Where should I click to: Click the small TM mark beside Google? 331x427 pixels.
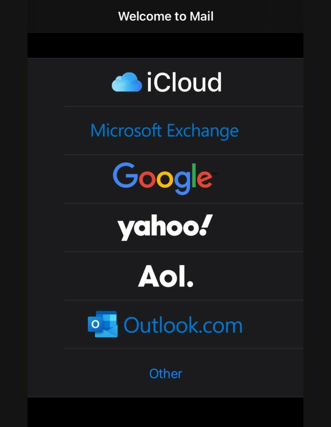pyautogui.click(x=215, y=173)
